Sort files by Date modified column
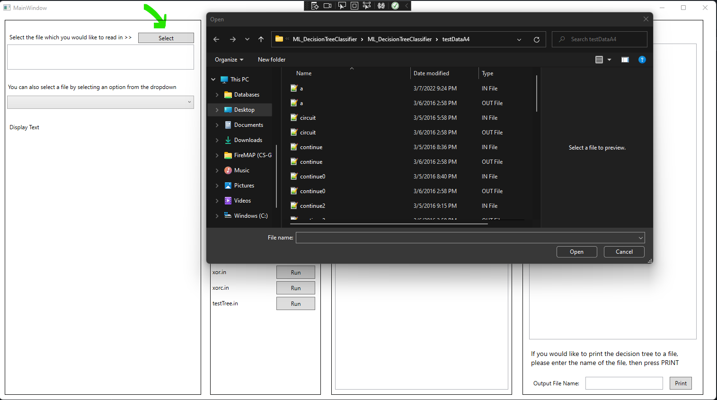The image size is (717, 400). [x=431, y=73]
